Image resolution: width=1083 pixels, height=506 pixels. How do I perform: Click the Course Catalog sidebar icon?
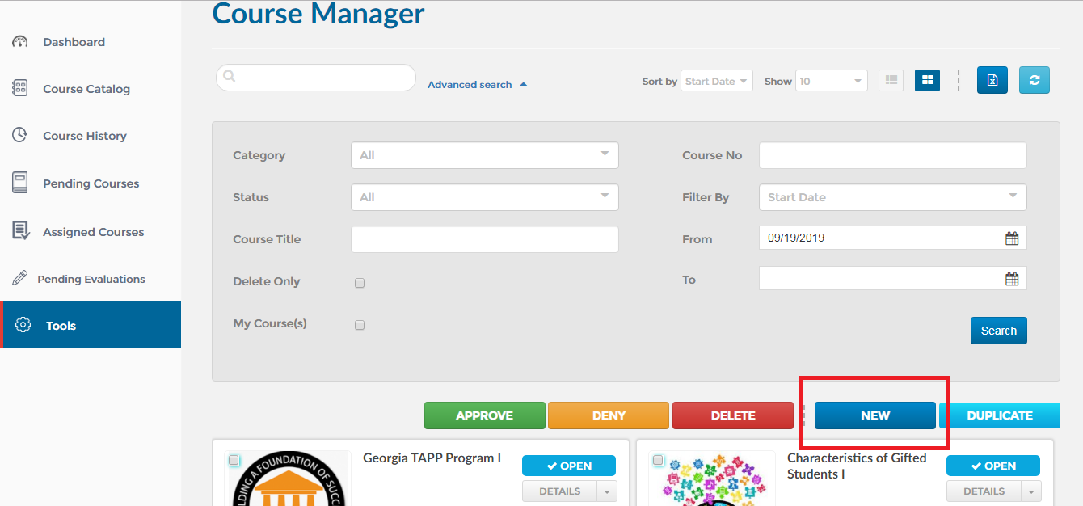20,89
